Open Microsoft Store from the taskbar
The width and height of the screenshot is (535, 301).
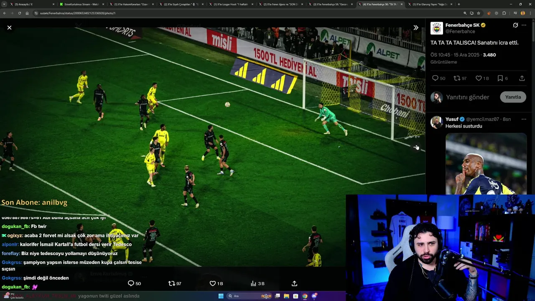(x=296, y=296)
